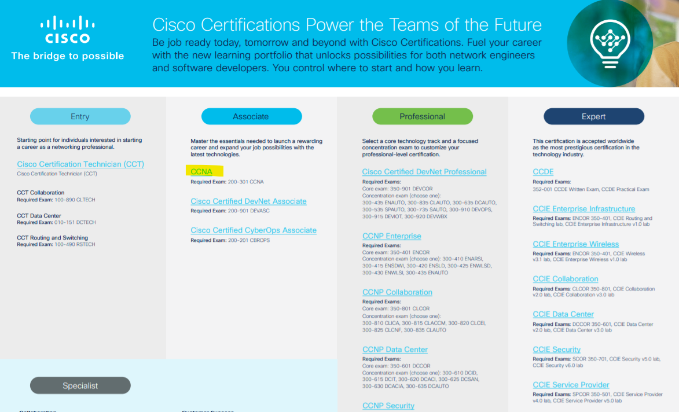
Task: Open the CCNP Enterprise link
Action: (x=391, y=236)
